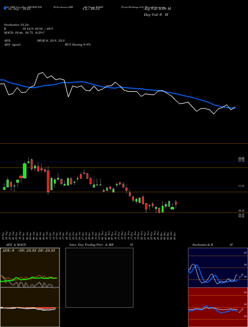Click the '31.24' label in Stochastics chart

pyautogui.click(x=241, y=276)
